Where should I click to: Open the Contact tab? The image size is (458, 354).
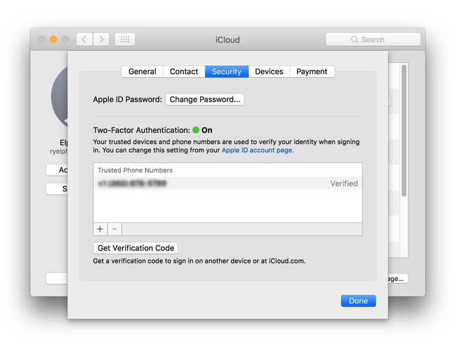[184, 71]
